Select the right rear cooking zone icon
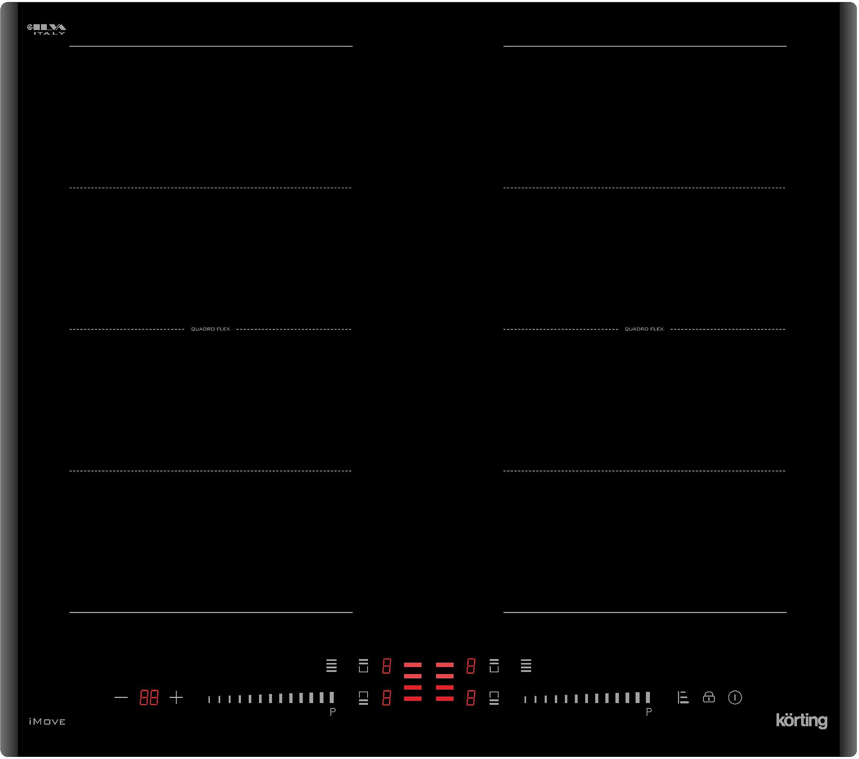This screenshot has height=759, width=859. [x=494, y=666]
